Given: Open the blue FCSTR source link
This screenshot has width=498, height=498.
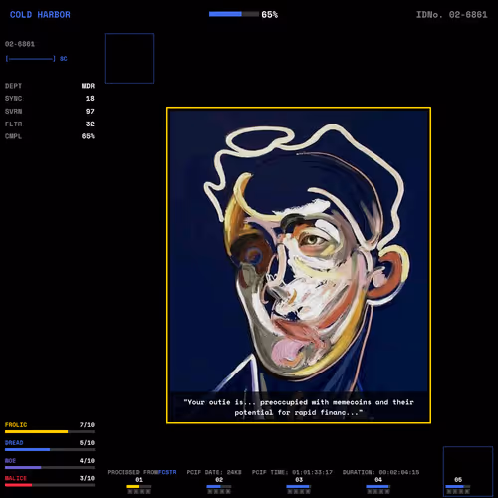Looking at the screenshot, I should pyautogui.click(x=167, y=472).
